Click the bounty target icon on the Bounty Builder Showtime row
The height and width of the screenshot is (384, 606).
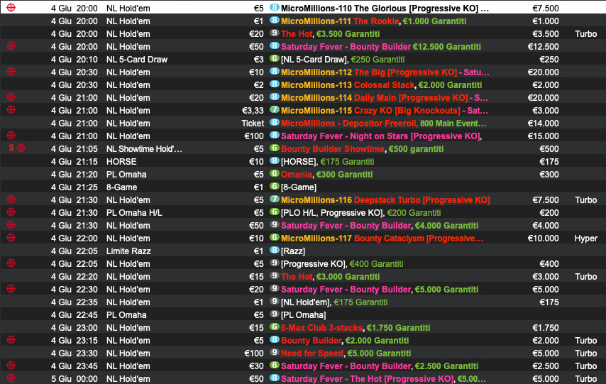[x=21, y=148]
